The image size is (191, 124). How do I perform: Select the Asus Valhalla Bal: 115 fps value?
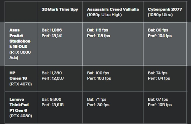[x=97, y=30]
